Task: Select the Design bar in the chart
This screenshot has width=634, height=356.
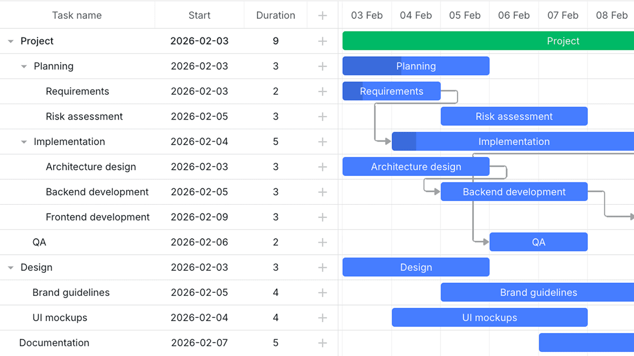Action: (x=416, y=267)
